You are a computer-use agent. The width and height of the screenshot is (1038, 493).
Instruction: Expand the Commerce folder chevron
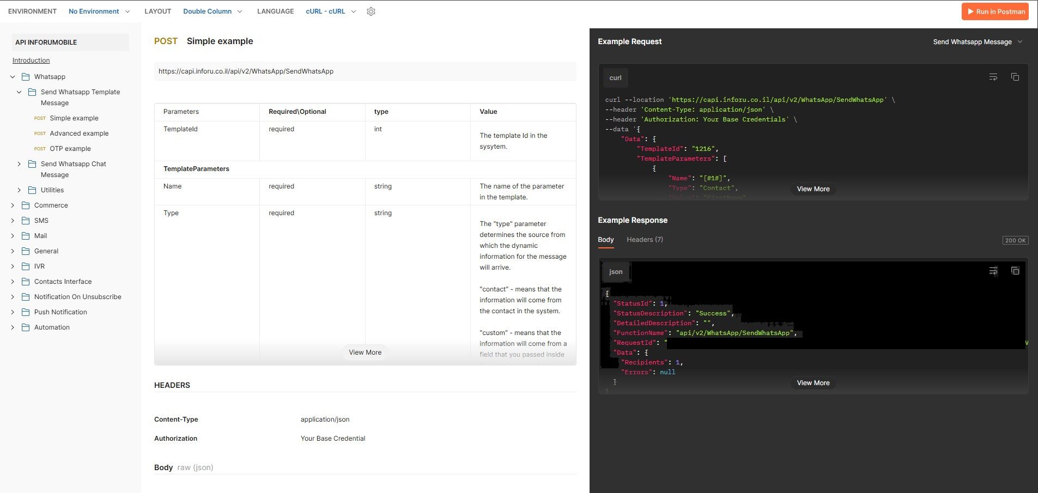tap(13, 205)
